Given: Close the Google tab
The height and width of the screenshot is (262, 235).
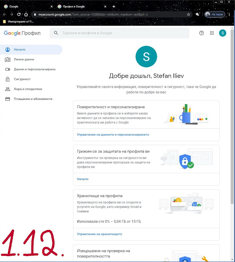Looking at the screenshot, I should pyautogui.click(x=52, y=7).
